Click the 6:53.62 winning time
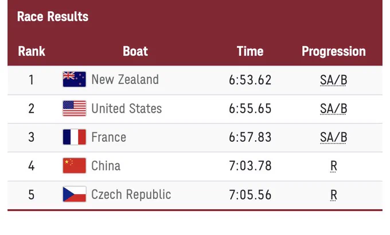The image size is (390, 235). click(250, 80)
